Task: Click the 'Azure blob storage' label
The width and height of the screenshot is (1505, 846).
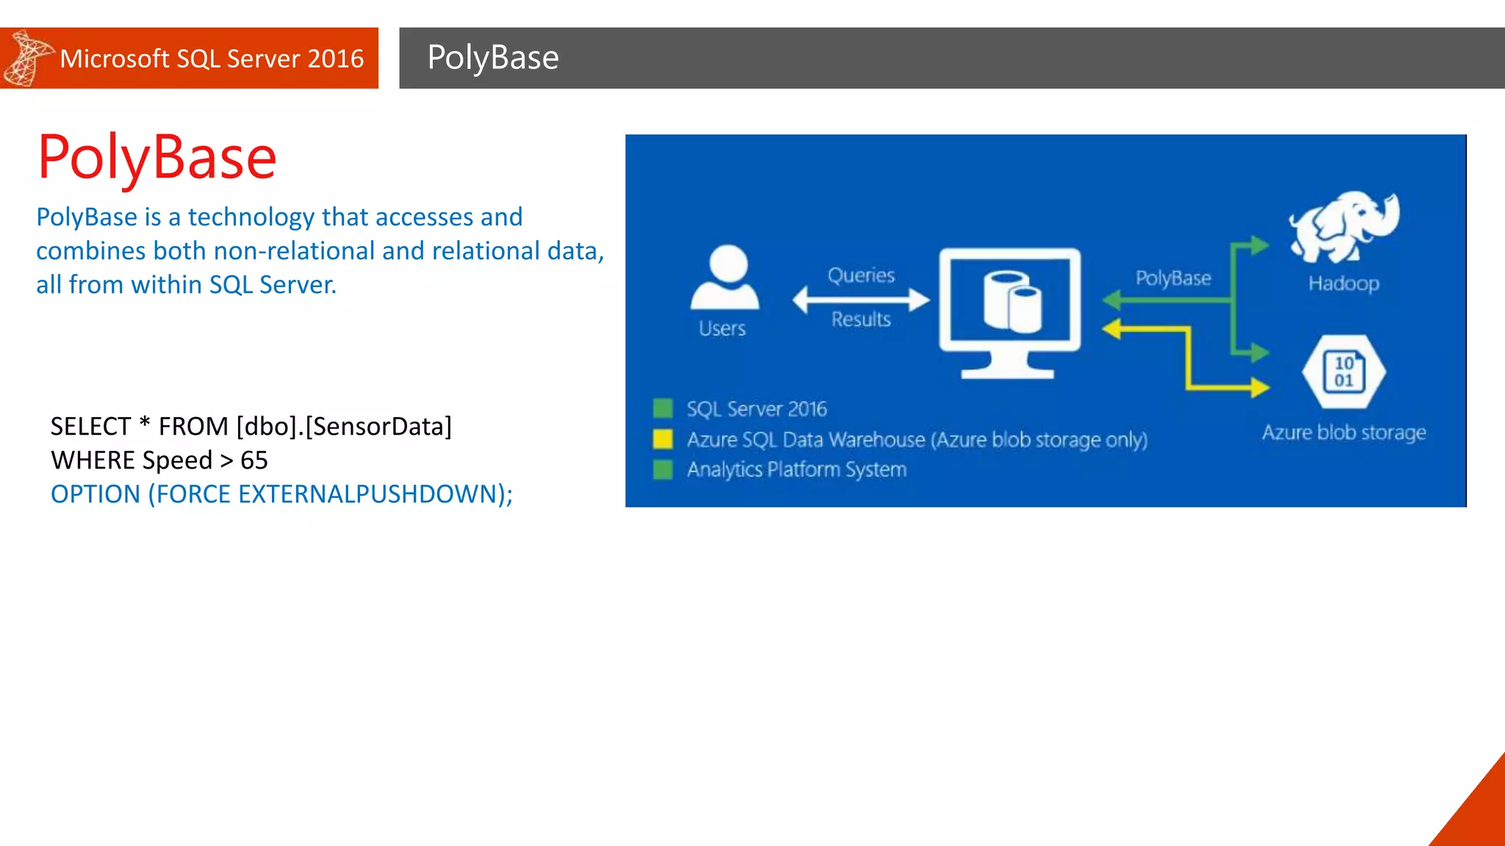Action: click(1344, 433)
